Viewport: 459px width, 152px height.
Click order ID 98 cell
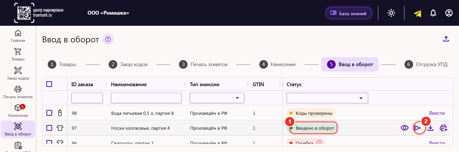point(74,113)
